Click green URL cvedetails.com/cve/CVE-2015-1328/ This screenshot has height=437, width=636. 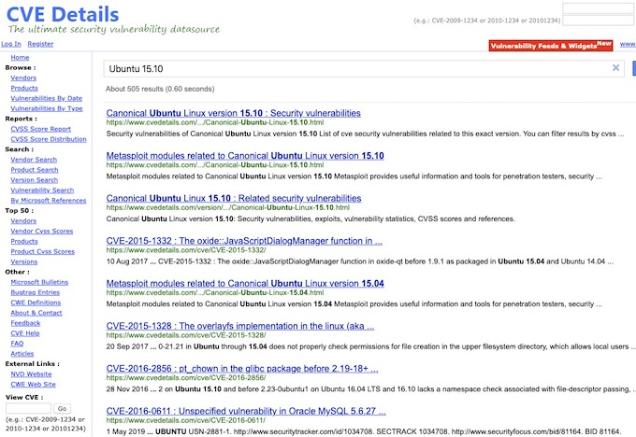click(x=186, y=335)
